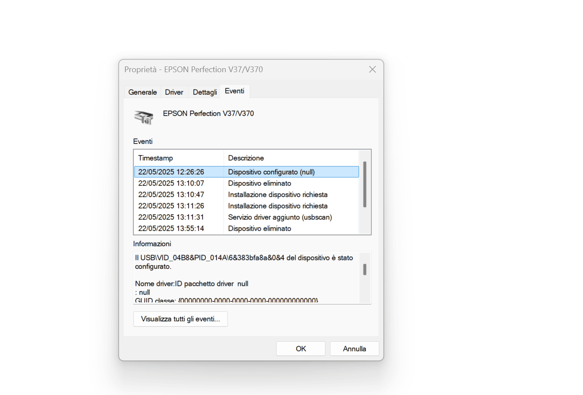Click the 22/05/2025 13:11:31 timestamp cell
583x395 pixels.
click(171, 217)
